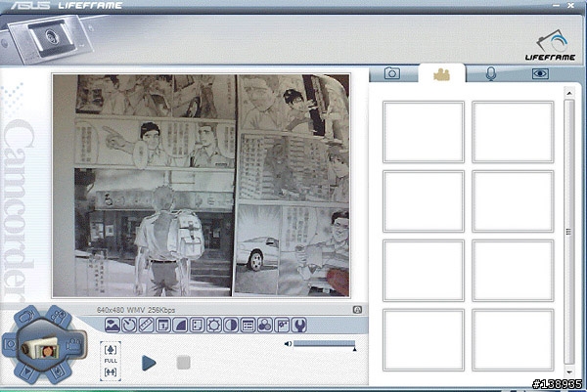Zoom out using the bottom bracket icon
This screenshot has height=392, width=587.
111,372
